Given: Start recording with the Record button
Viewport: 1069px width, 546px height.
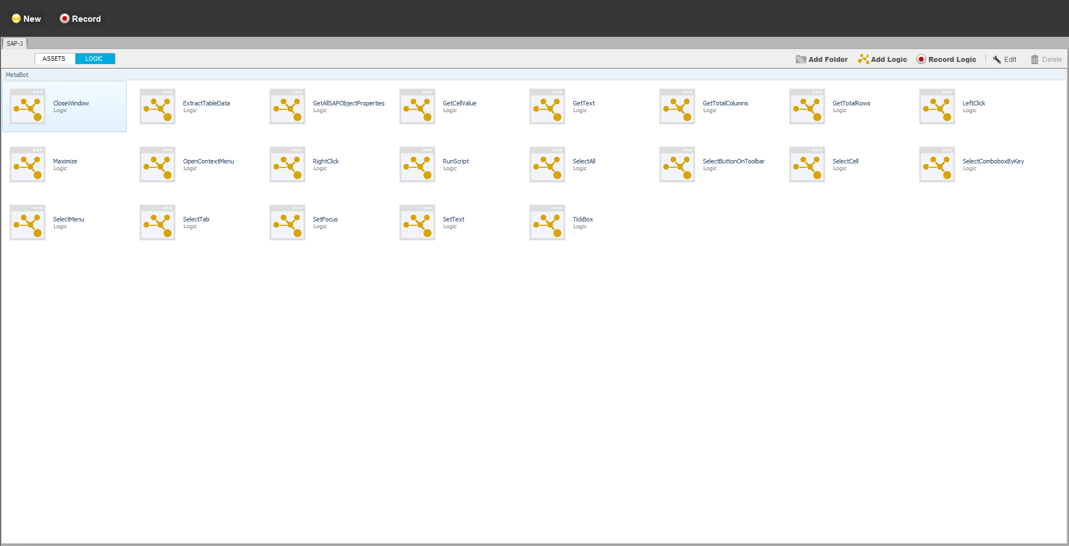Looking at the screenshot, I should tap(80, 18).
